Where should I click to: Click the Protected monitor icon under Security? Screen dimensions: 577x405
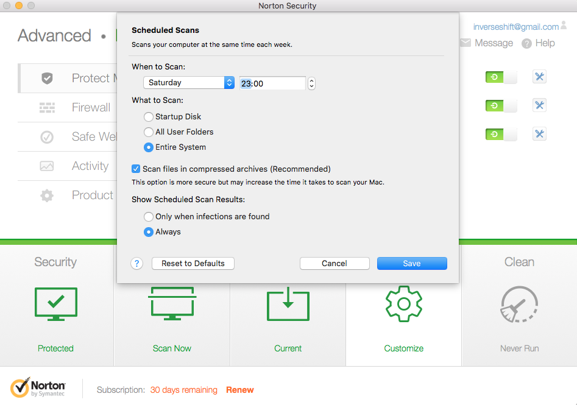55,304
